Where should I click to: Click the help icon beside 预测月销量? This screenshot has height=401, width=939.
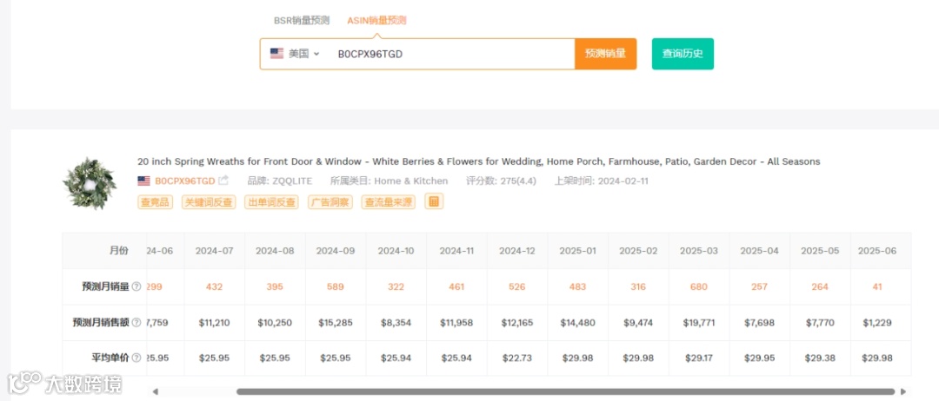pyautogui.click(x=136, y=286)
